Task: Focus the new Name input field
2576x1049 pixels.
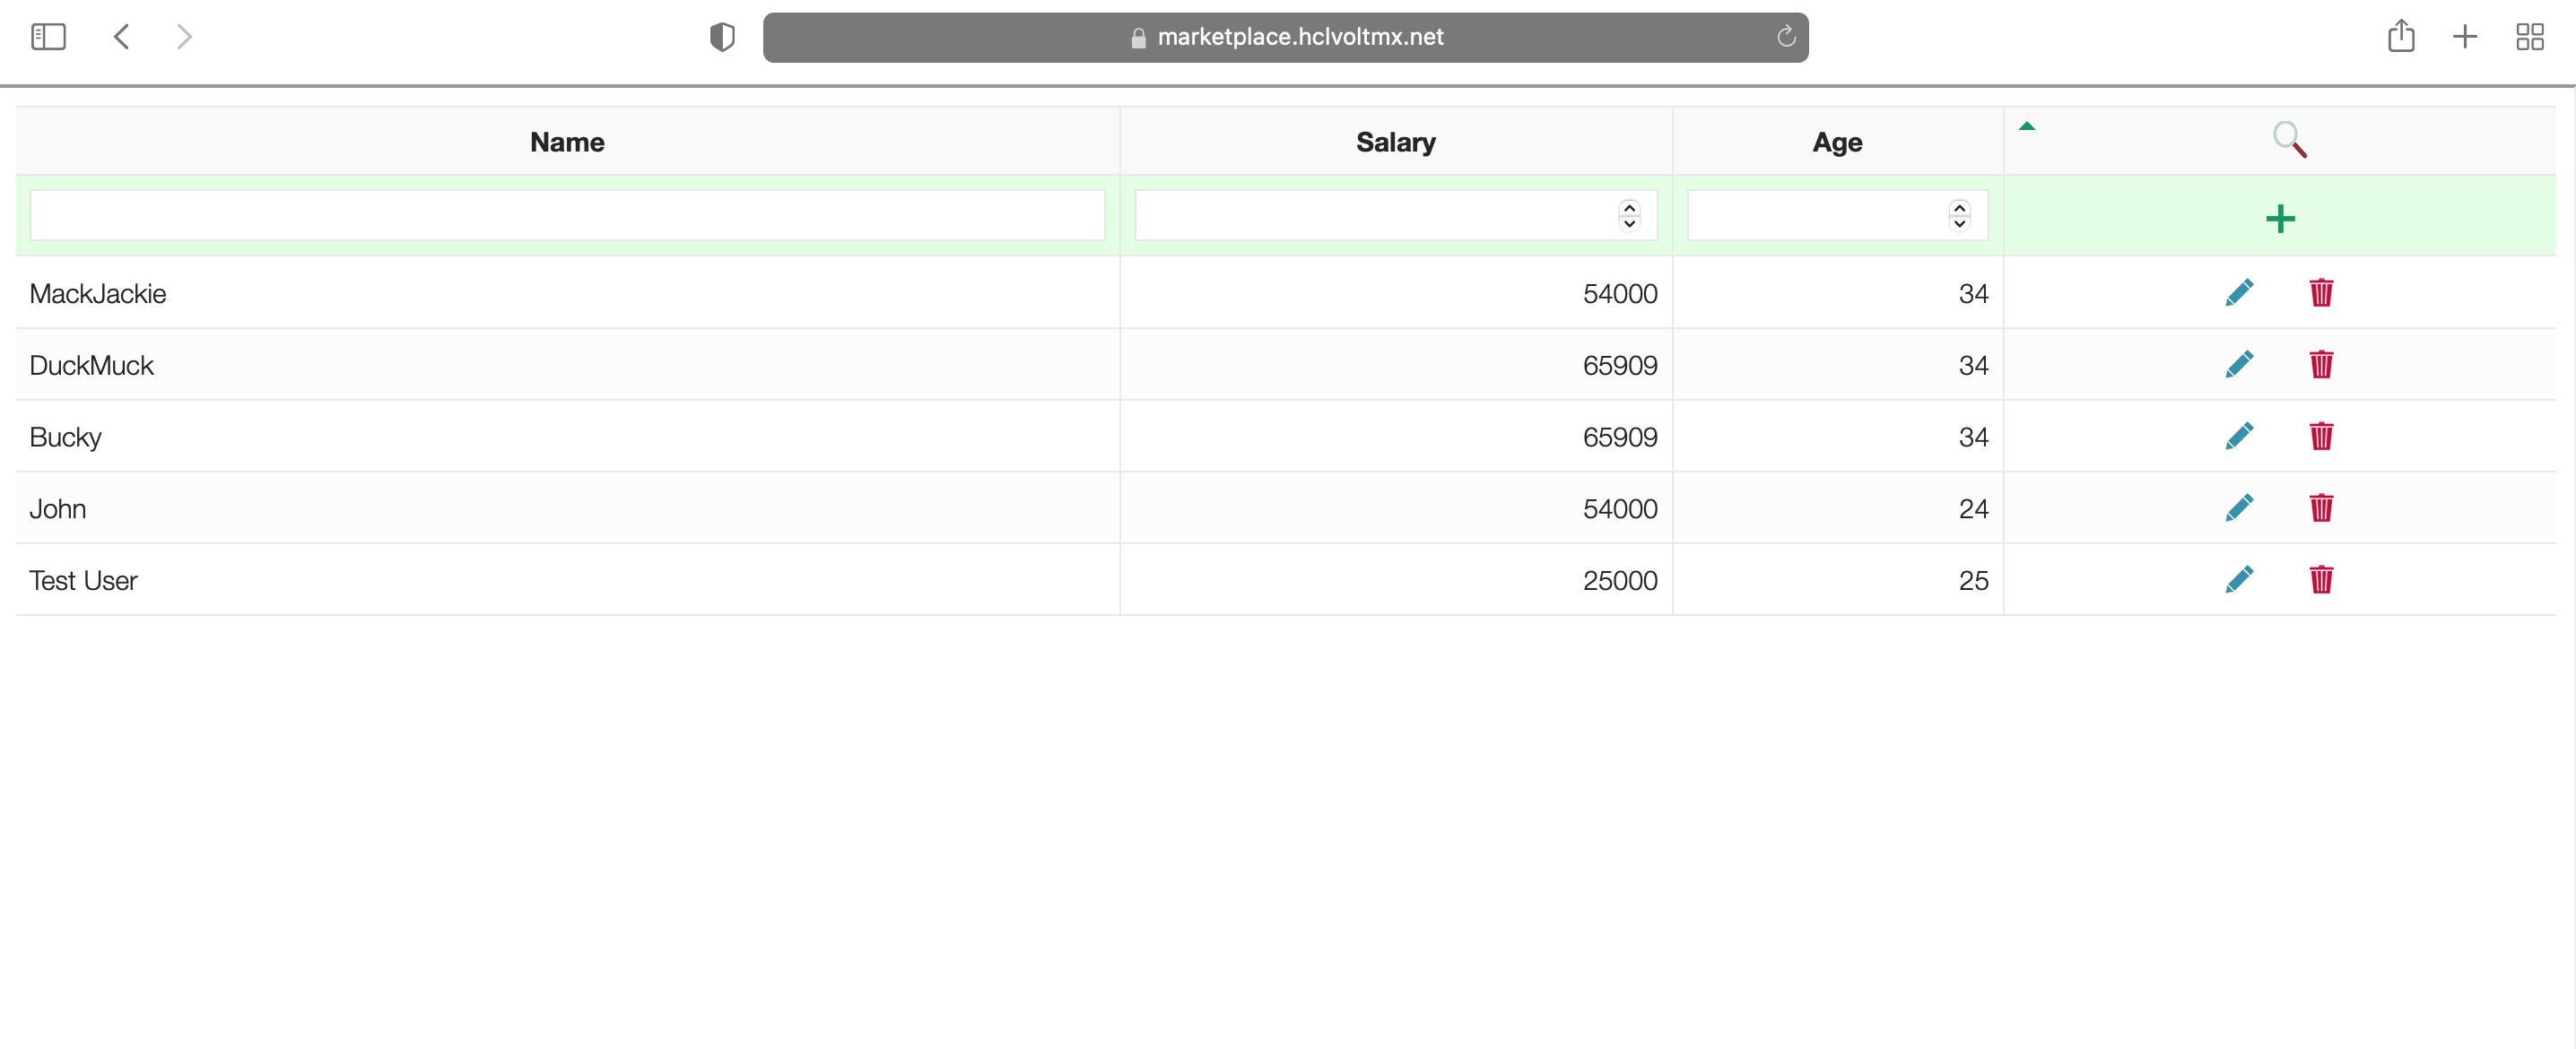Action: (567, 215)
